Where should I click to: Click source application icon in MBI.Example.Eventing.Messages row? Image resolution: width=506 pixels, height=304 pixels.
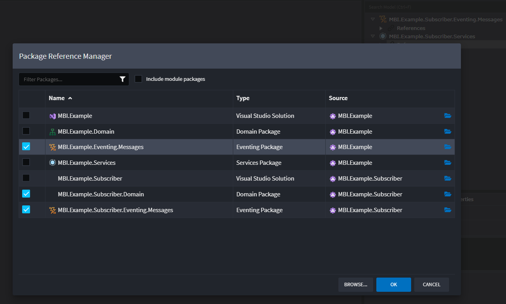tap(333, 147)
